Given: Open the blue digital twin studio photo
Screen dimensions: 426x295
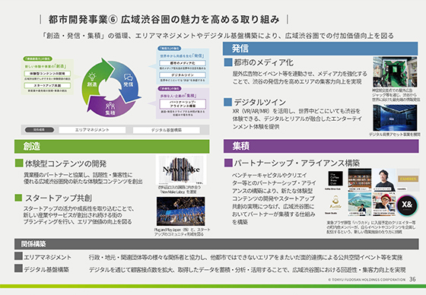Looking at the screenshot, I should [x=395, y=118].
